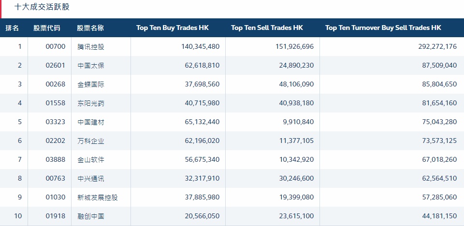Click the 新城发展控股 stock name
The image size is (464, 226).
tap(97, 198)
